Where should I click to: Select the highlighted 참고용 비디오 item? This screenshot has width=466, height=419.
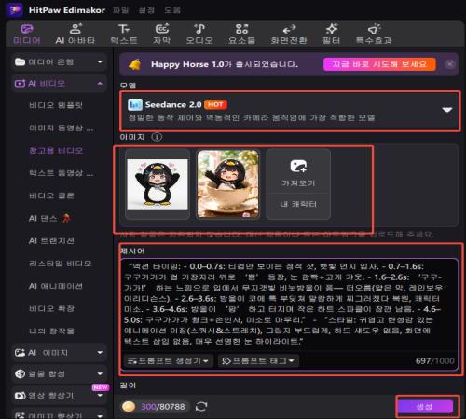[56, 151]
